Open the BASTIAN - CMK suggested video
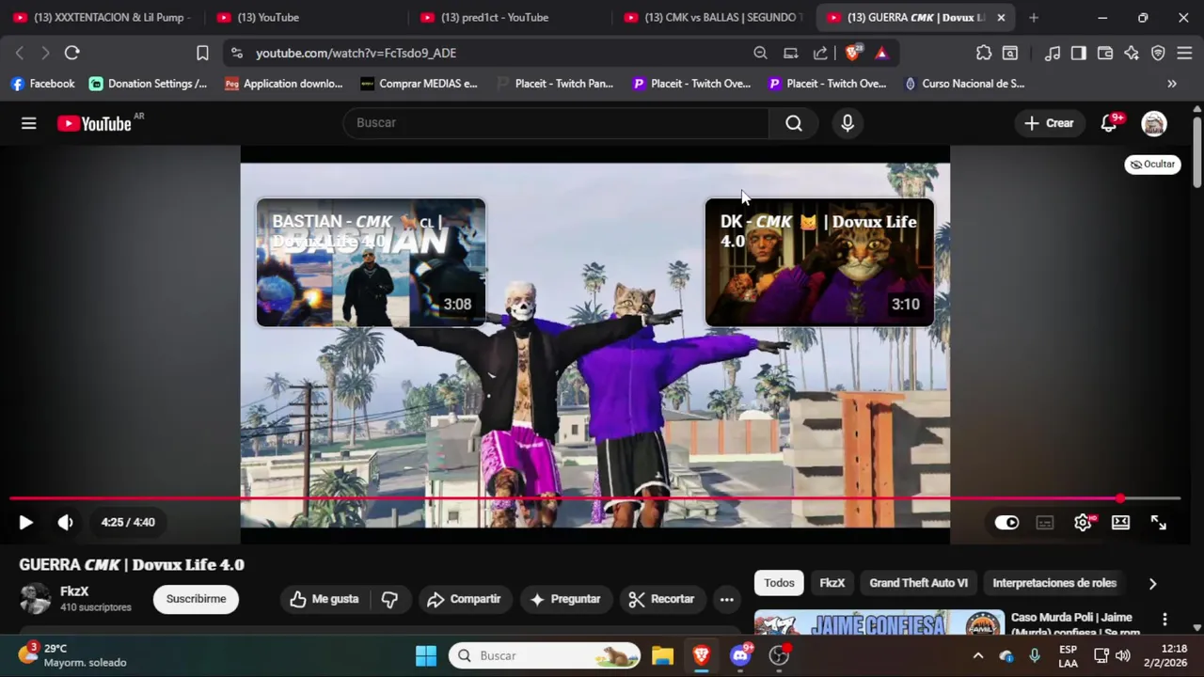 371,262
